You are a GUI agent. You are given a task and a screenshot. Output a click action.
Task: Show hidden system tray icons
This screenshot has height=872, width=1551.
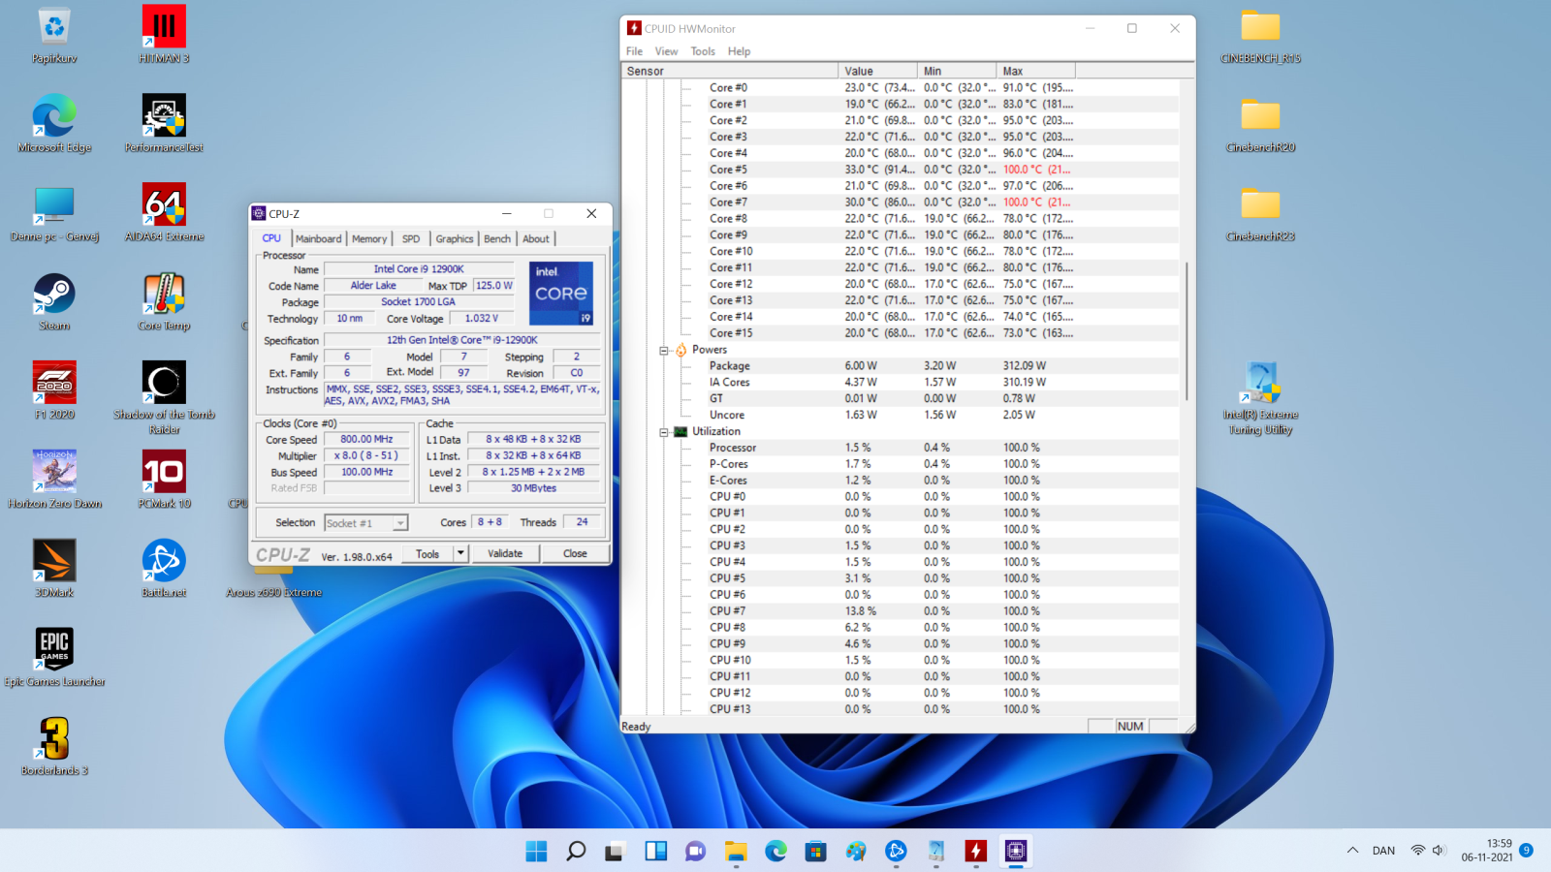pos(1352,851)
